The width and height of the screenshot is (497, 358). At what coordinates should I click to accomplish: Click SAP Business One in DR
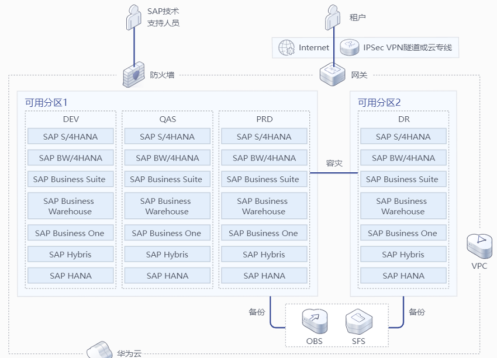coord(403,233)
